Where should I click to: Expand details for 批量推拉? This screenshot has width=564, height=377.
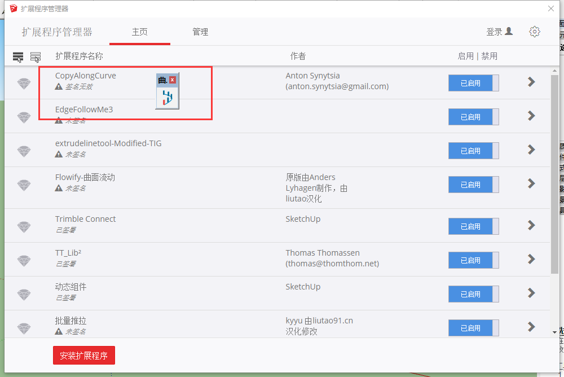coord(531,326)
